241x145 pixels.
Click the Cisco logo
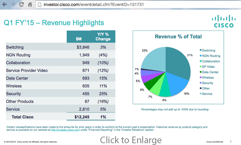[x=224, y=21]
